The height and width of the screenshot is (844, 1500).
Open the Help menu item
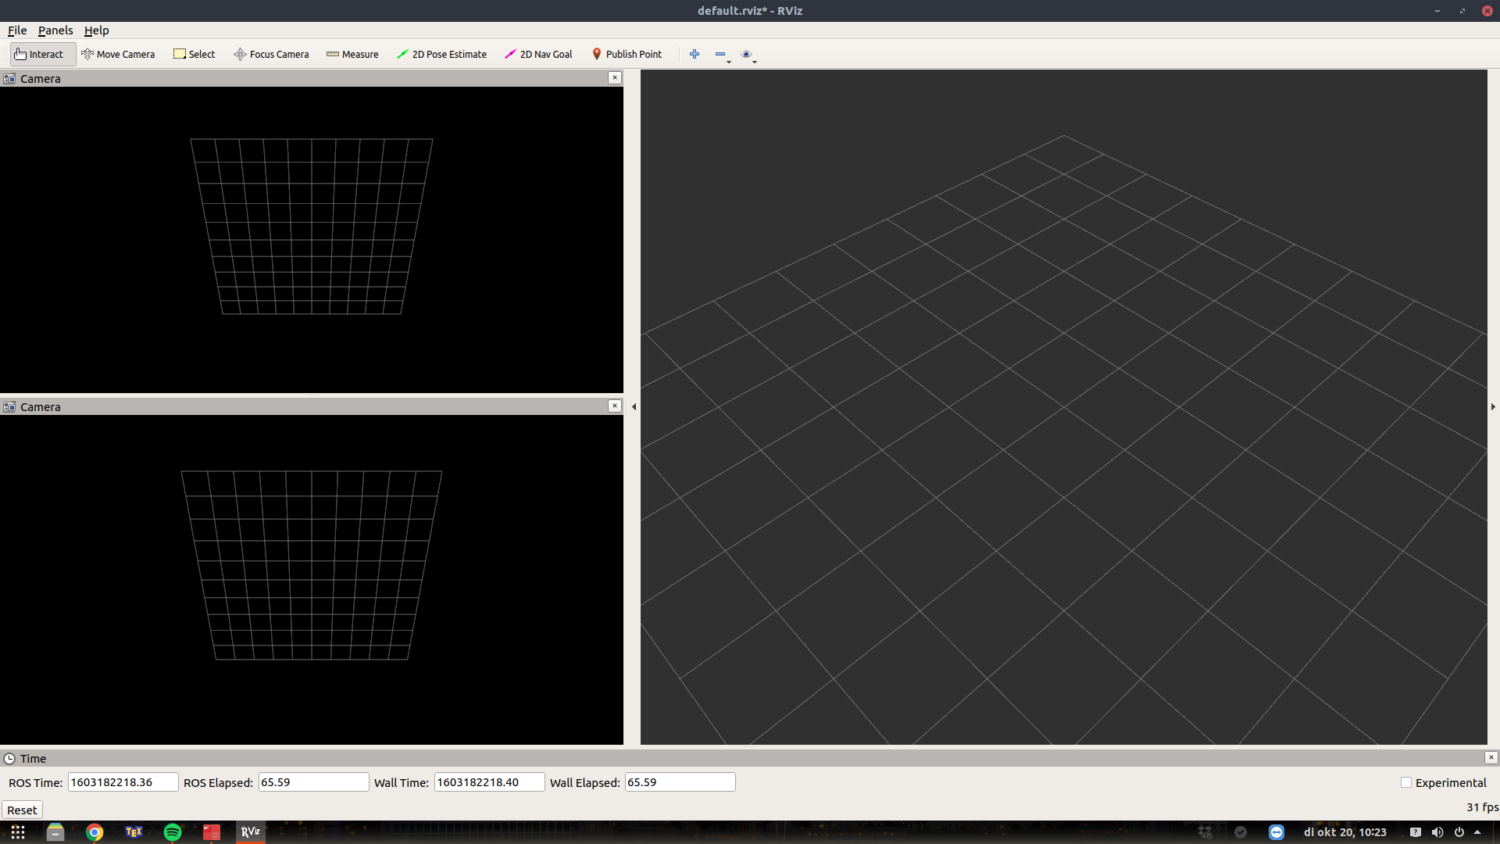(x=96, y=30)
